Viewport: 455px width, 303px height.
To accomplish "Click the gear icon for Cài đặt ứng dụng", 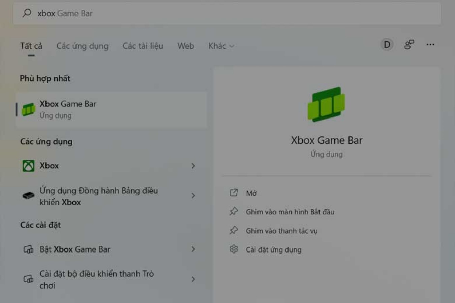I will click(x=234, y=249).
